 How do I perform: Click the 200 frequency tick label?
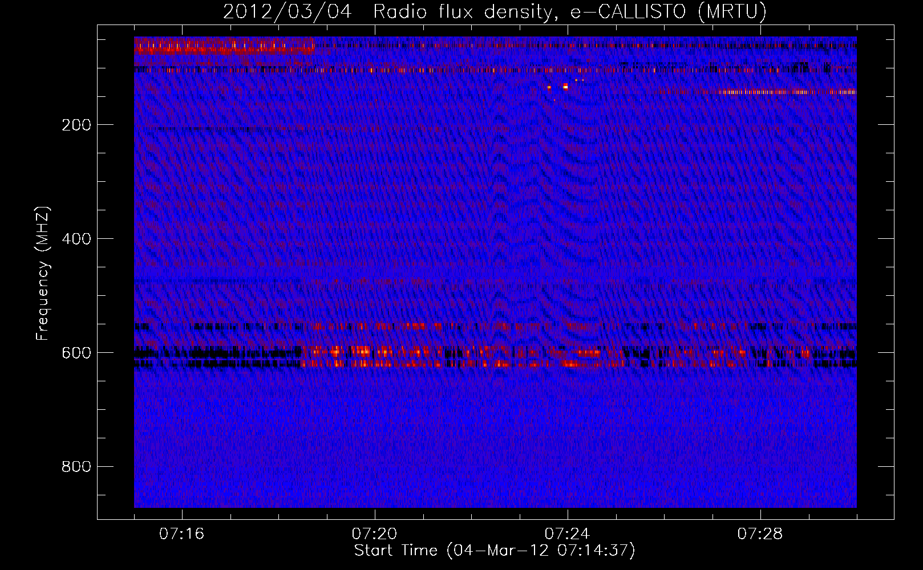[x=76, y=125]
